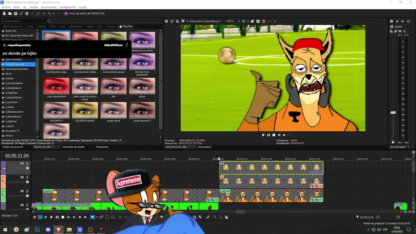Undo the last action
Image resolution: width=416 pixels, height=234 pixels.
[x=49, y=13]
